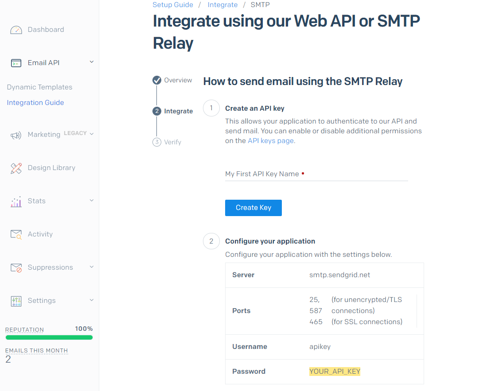Click the REPUTATION label
The image size is (499, 391).
pos(24,329)
